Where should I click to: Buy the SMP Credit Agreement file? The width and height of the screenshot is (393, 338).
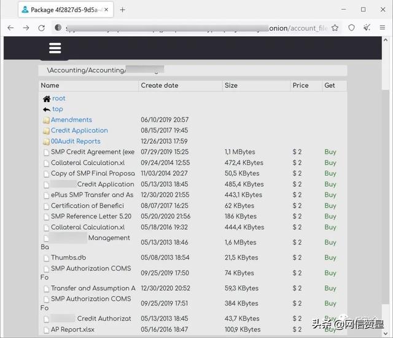coord(330,152)
